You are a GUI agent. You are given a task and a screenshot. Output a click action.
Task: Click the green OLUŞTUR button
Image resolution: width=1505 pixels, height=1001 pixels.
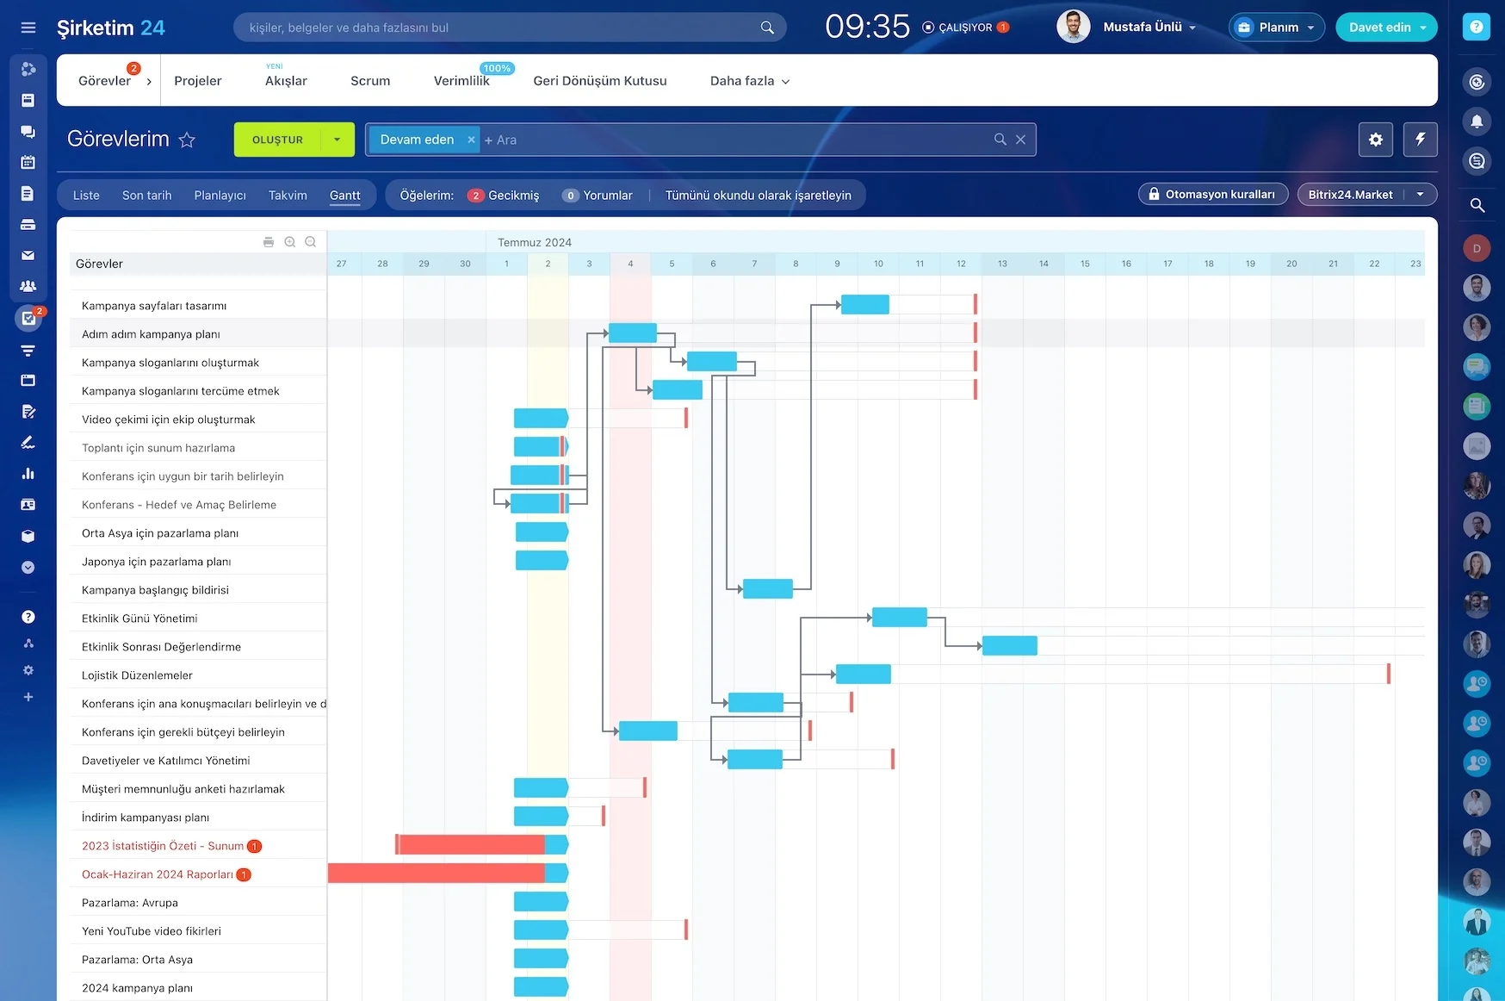pyautogui.click(x=277, y=140)
